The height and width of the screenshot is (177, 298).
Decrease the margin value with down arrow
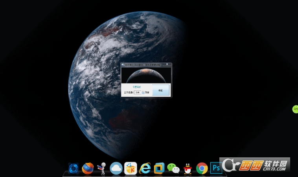(x=143, y=93)
